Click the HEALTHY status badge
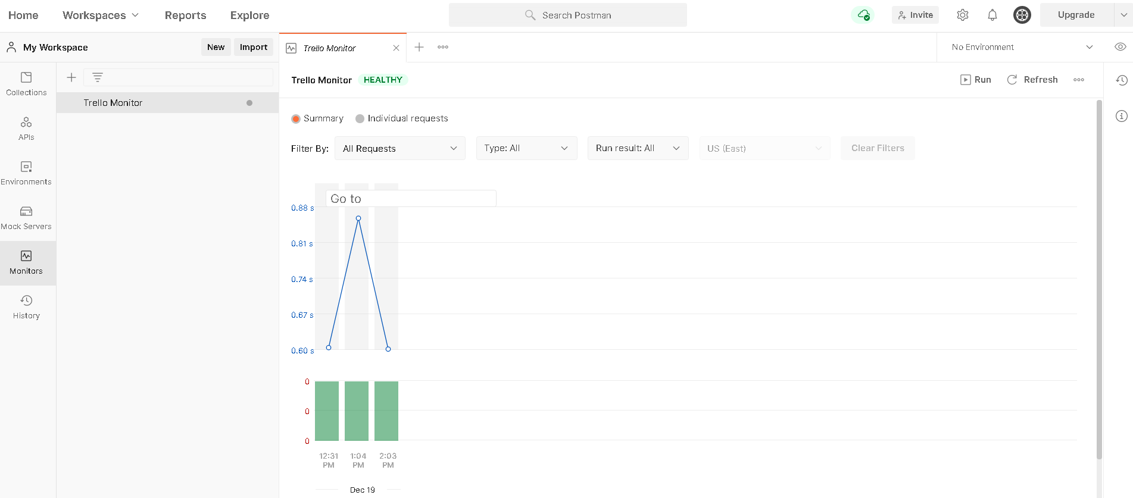This screenshot has height=498, width=1133. tap(383, 80)
